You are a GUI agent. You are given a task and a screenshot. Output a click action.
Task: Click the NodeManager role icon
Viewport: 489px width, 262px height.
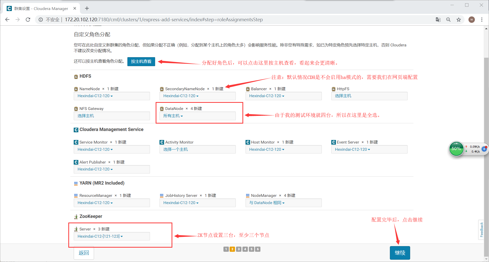[248, 196]
